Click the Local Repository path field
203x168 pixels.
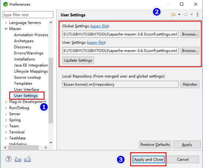pos(120,85)
